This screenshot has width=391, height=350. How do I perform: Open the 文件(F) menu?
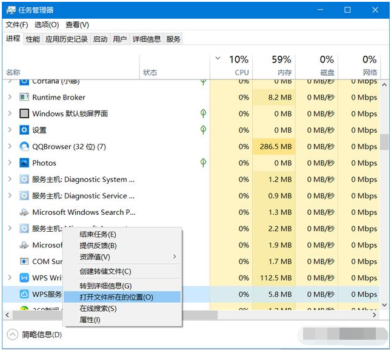point(17,25)
